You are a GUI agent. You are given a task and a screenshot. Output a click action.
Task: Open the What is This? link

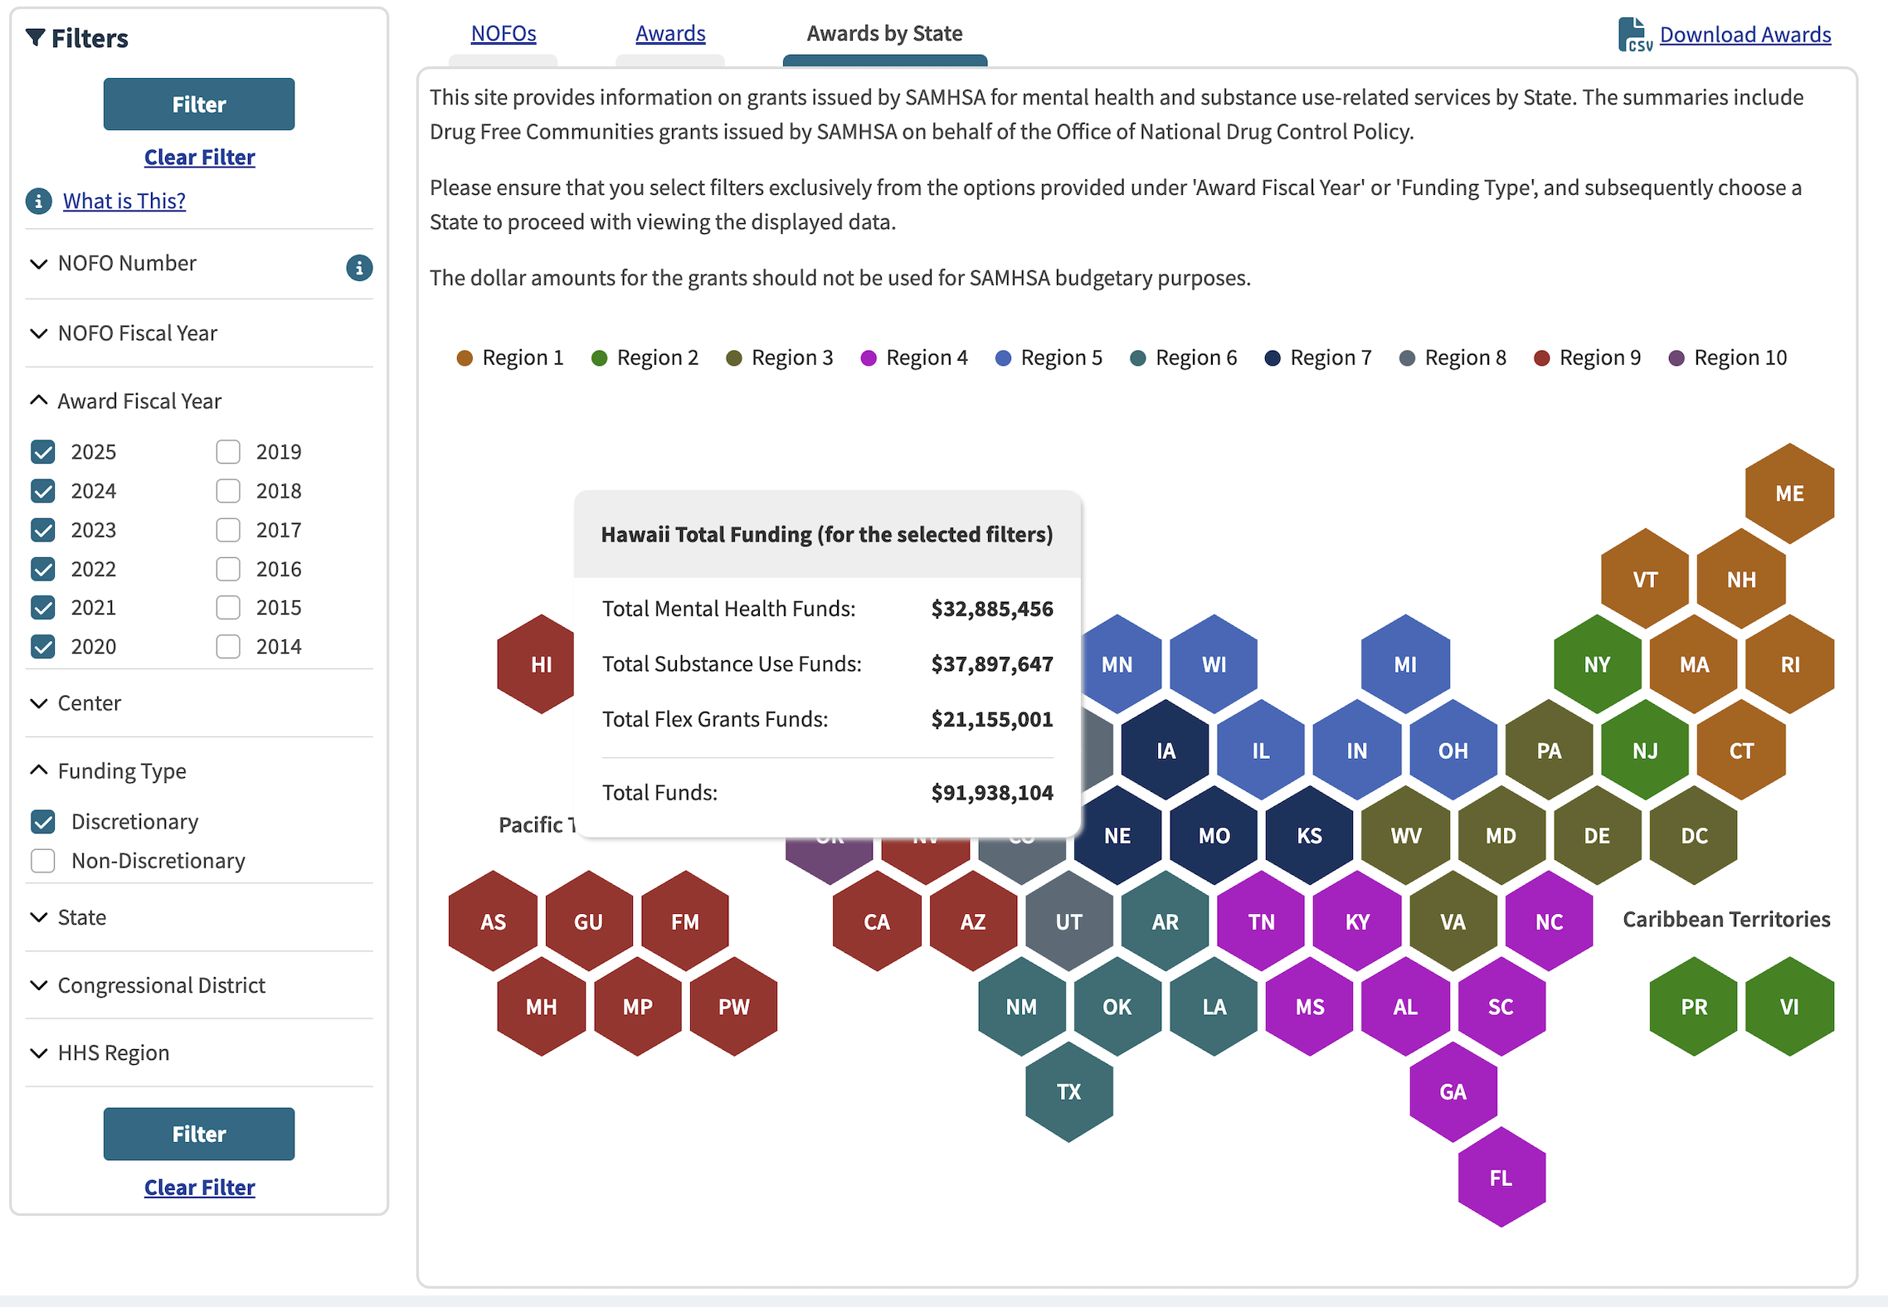click(x=124, y=201)
